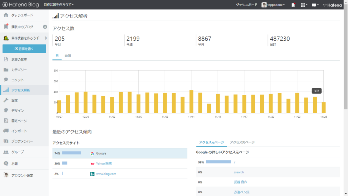
Task: Click the last bar at 11/26
Action: pos(324,107)
